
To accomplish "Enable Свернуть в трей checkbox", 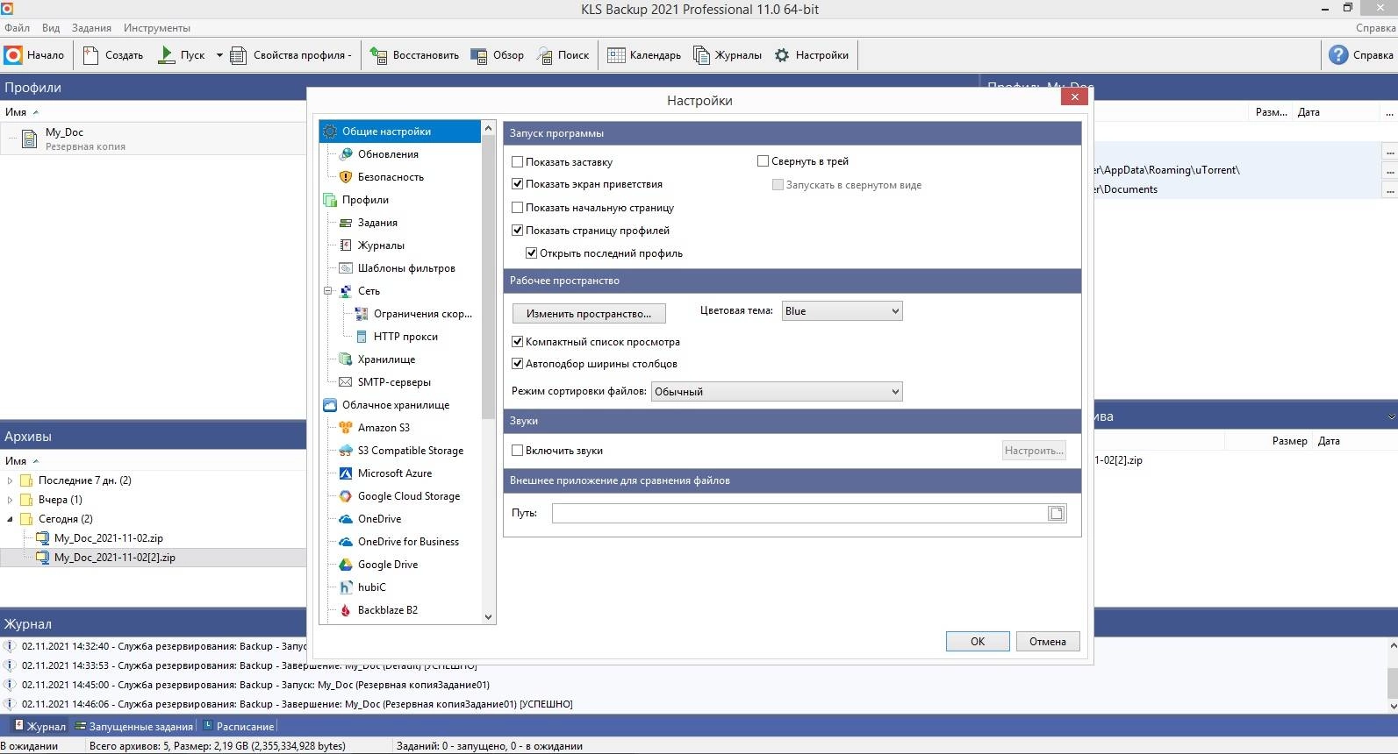I will pos(764,161).
